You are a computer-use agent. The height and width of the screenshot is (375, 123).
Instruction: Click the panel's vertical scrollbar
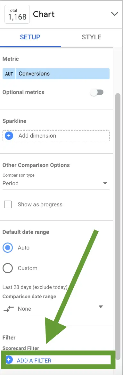click(x=118, y=226)
